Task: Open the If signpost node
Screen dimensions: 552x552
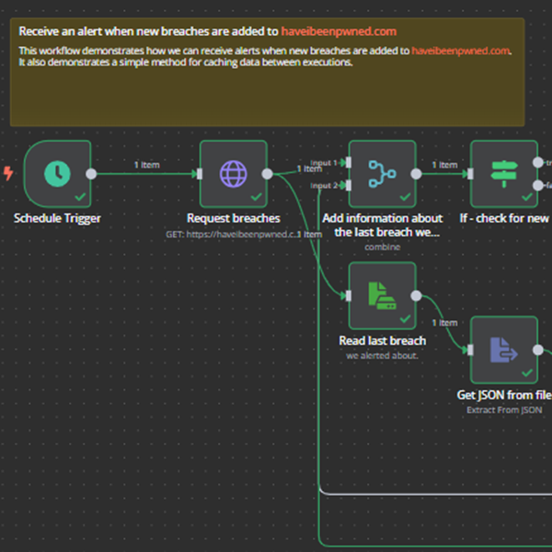Action: [x=504, y=174]
